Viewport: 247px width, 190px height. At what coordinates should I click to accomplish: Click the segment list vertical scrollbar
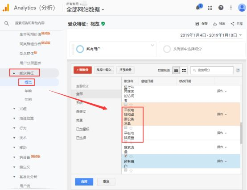pyautogui.click(x=241, y=133)
